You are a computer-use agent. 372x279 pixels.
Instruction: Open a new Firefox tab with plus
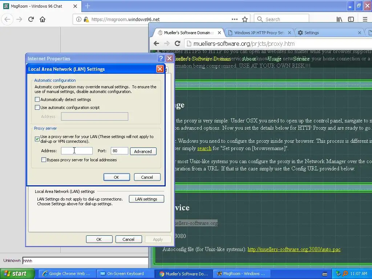pyautogui.click(x=88, y=6)
